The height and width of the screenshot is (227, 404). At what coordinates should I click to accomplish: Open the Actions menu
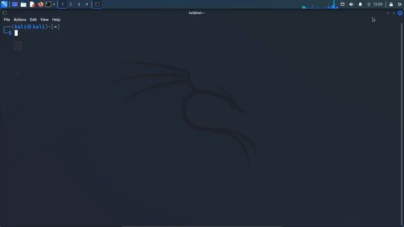pos(20,20)
